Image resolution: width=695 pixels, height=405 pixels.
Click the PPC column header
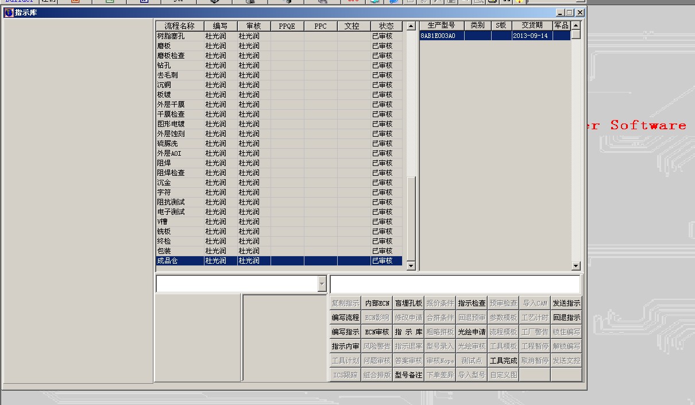pyautogui.click(x=321, y=26)
